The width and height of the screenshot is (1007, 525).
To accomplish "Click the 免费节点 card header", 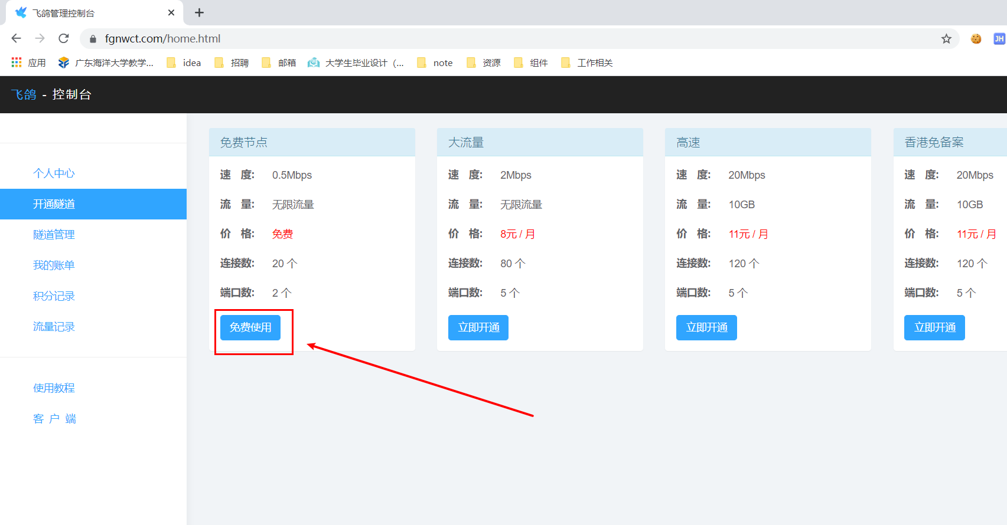I will pyautogui.click(x=312, y=142).
